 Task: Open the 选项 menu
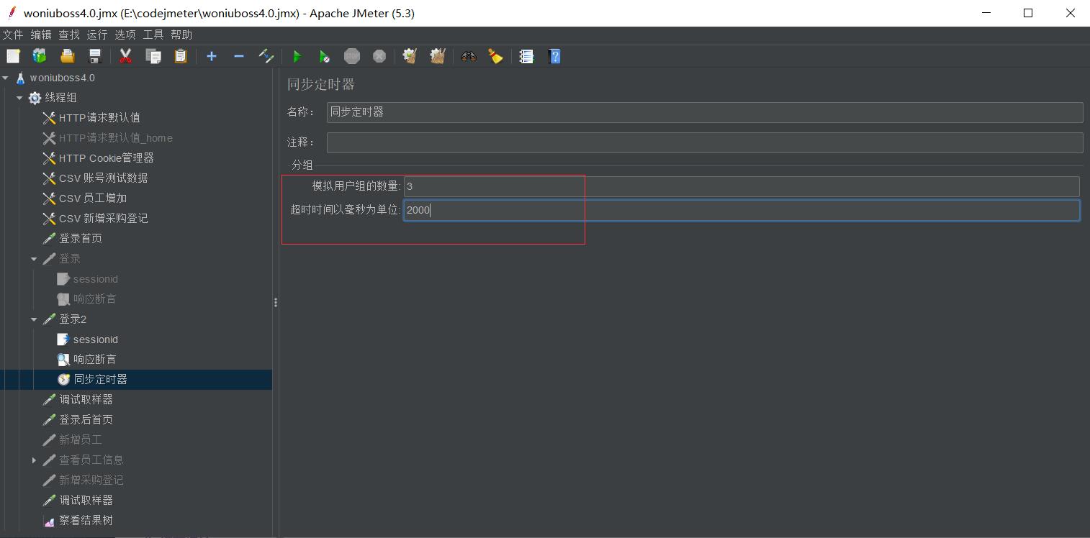tap(125, 35)
